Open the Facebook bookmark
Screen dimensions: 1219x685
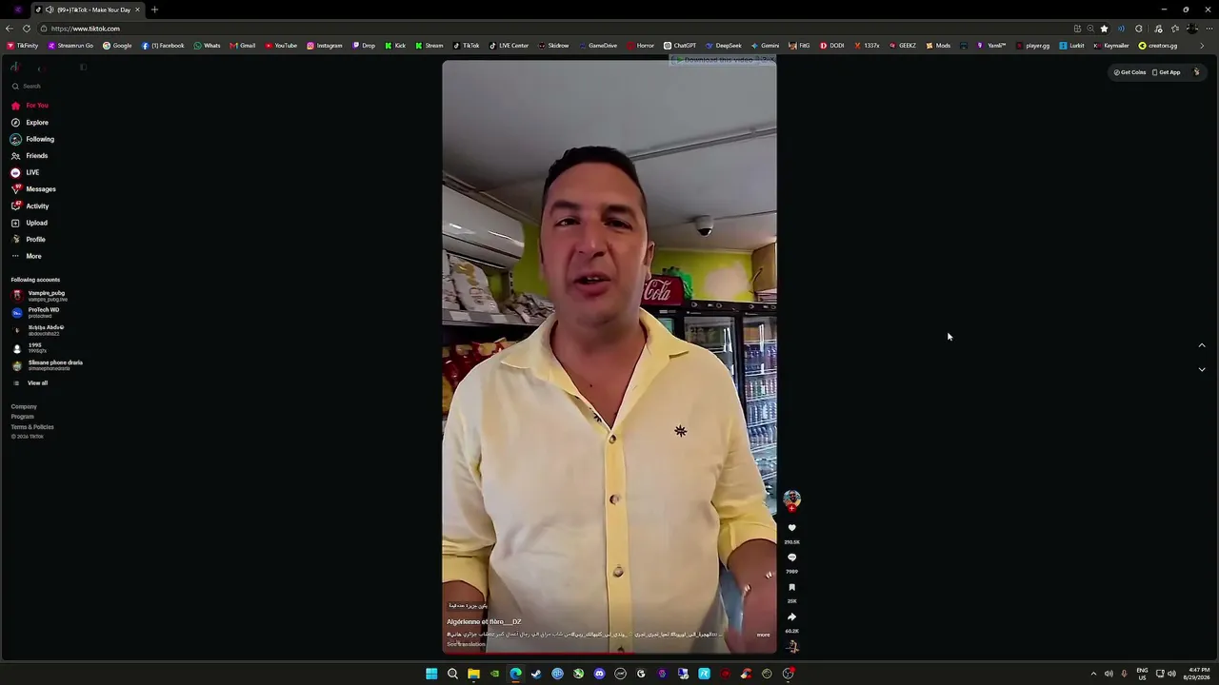163,46
